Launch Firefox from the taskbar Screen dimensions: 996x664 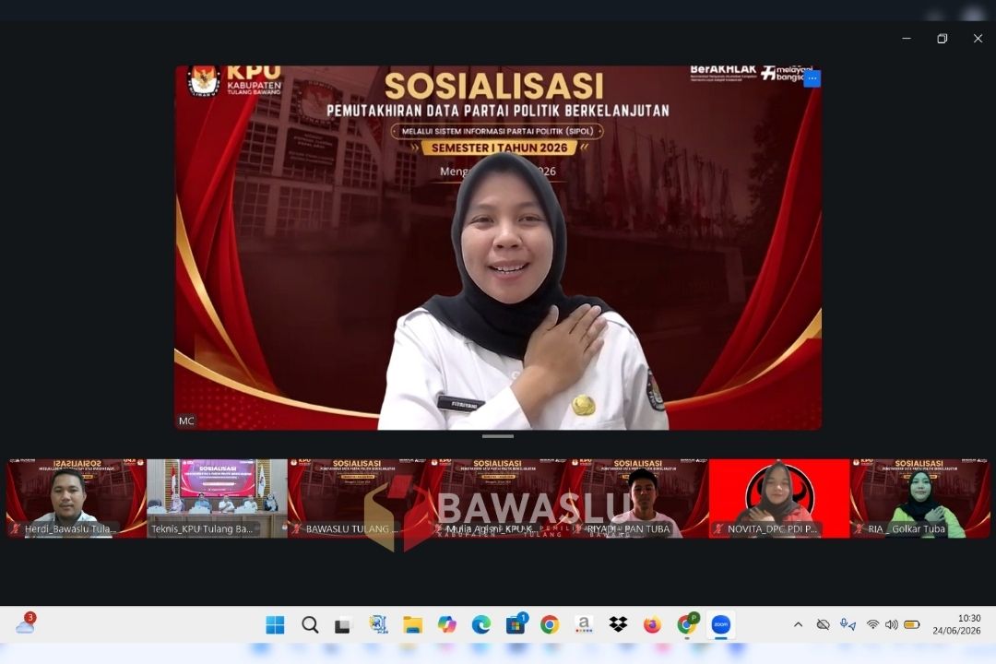click(x=652, y=625)
